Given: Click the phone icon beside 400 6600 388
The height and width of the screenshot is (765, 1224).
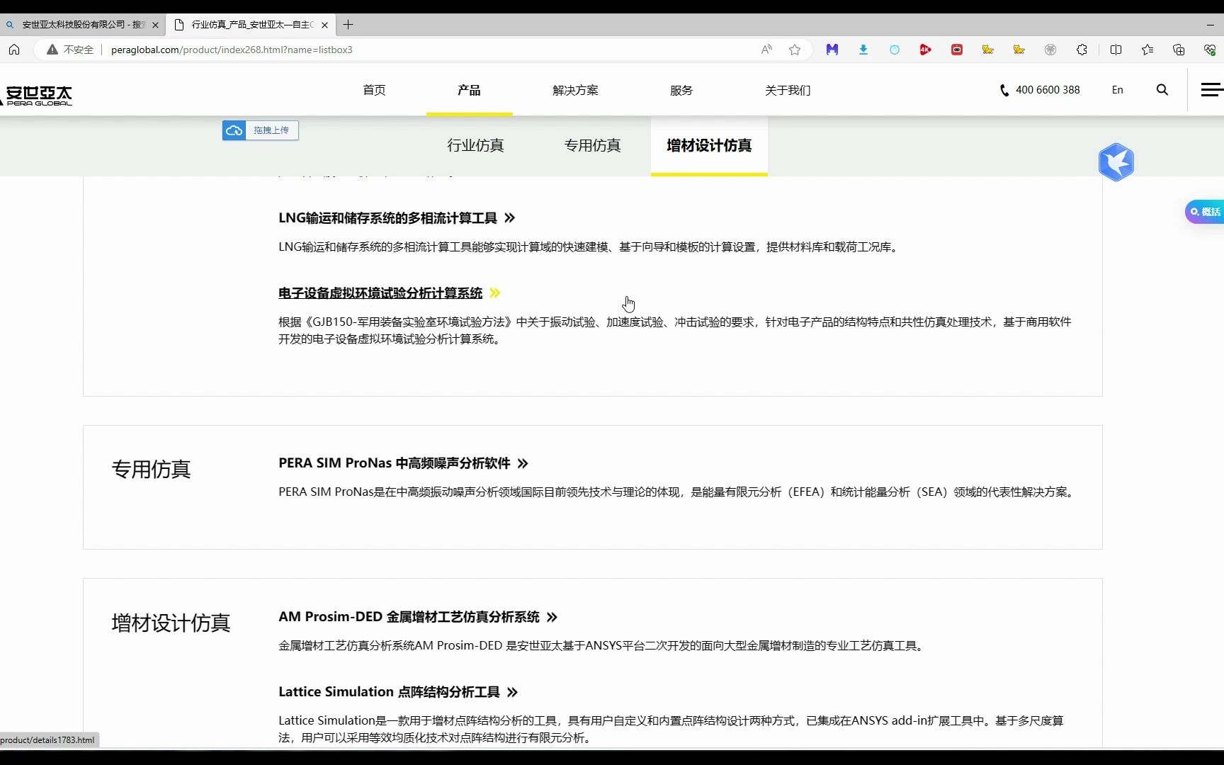Looking at the screenshot, I should pos(1004,90).
